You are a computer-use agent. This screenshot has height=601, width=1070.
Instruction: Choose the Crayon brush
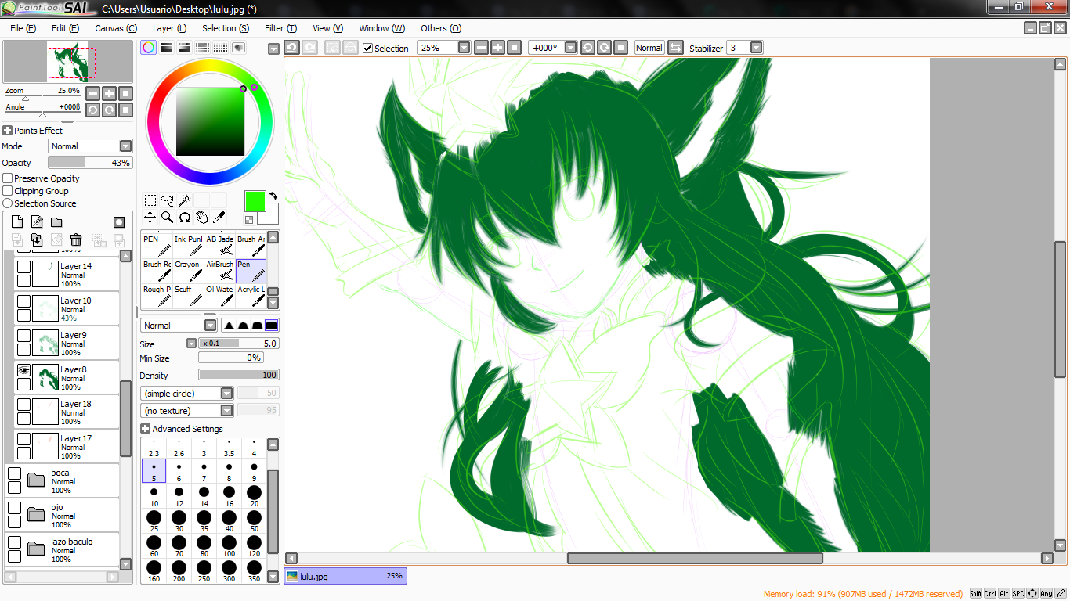coord(188,271)
